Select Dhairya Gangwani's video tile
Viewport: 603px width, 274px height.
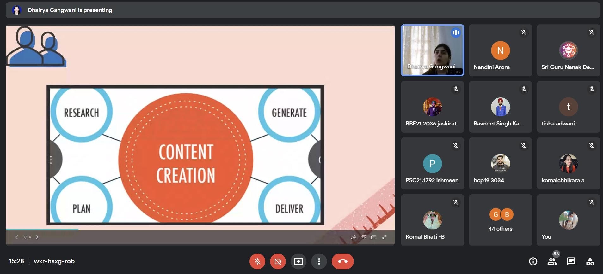(x=432, y=50)
